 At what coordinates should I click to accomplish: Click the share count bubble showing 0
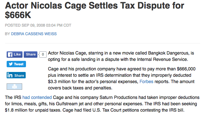click(x=43, y=55)
